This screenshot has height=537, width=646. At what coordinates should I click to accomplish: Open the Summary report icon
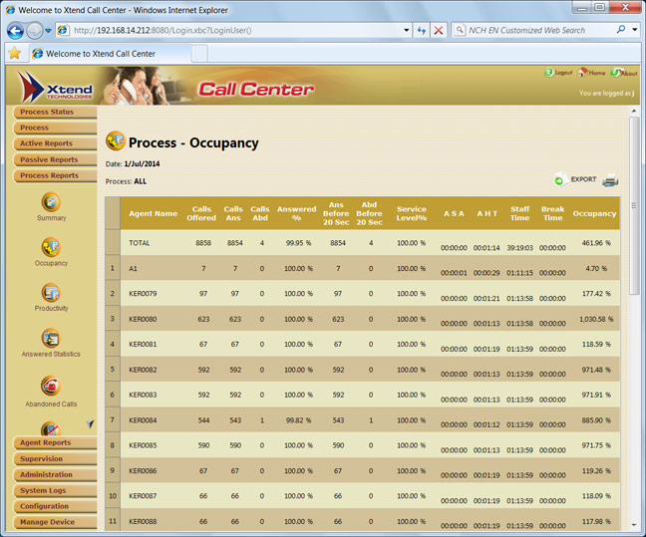(x=51, y=202)
